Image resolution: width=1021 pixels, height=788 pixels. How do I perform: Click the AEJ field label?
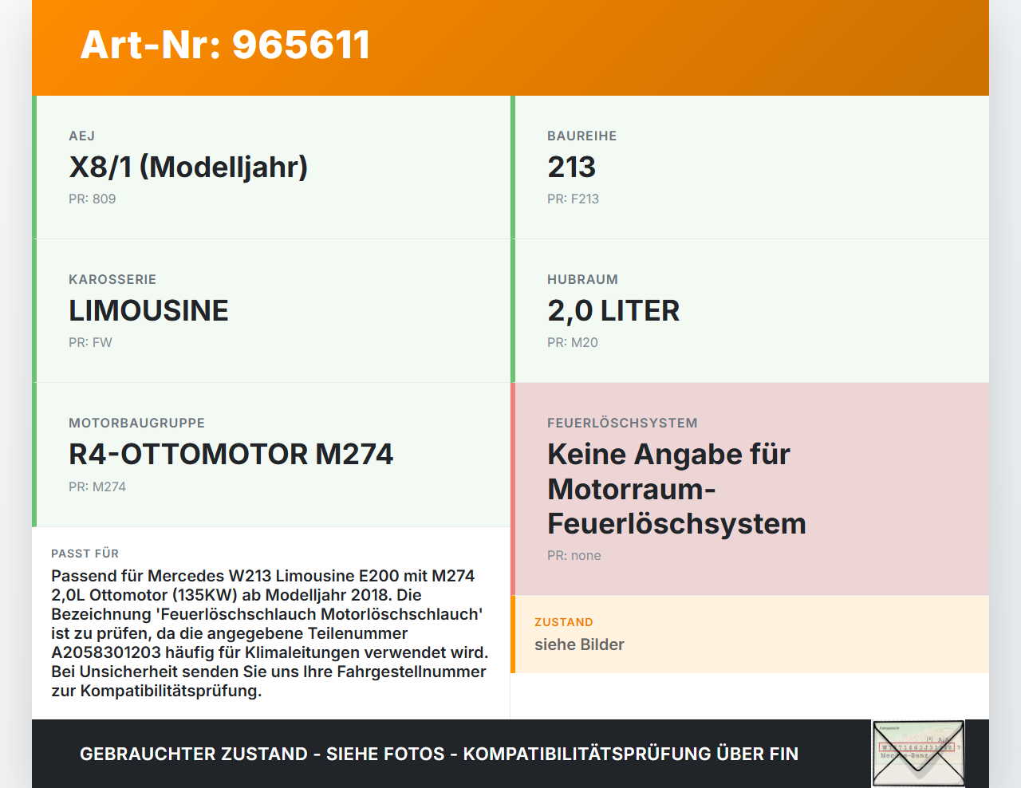81,136
